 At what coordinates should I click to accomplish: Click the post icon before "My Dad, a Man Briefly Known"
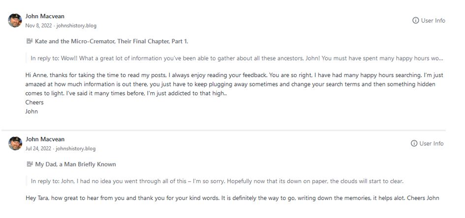tap(30, 164)
